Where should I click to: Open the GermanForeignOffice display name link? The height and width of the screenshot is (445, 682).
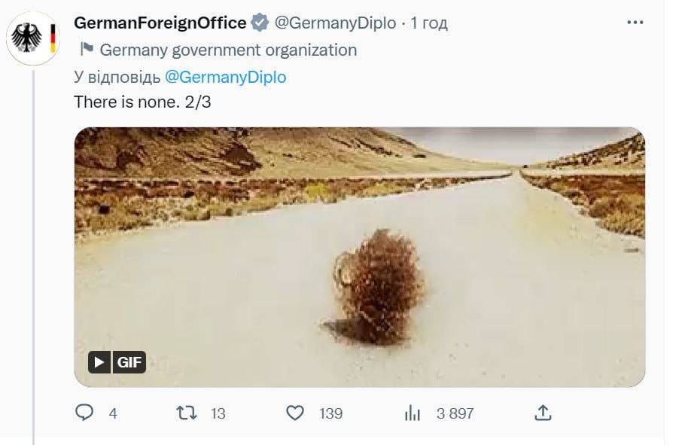click(x=160, y=23)
